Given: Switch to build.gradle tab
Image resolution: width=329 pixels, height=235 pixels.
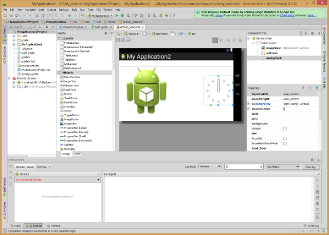Looking at the screenshot, I should pos(101,27).
